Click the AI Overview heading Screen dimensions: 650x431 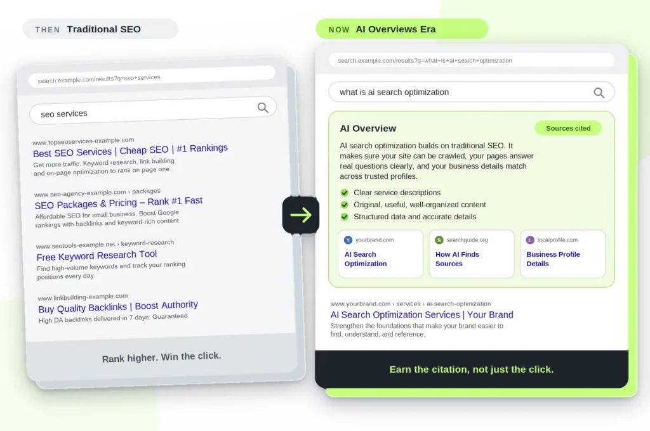(x=368, y=128)
